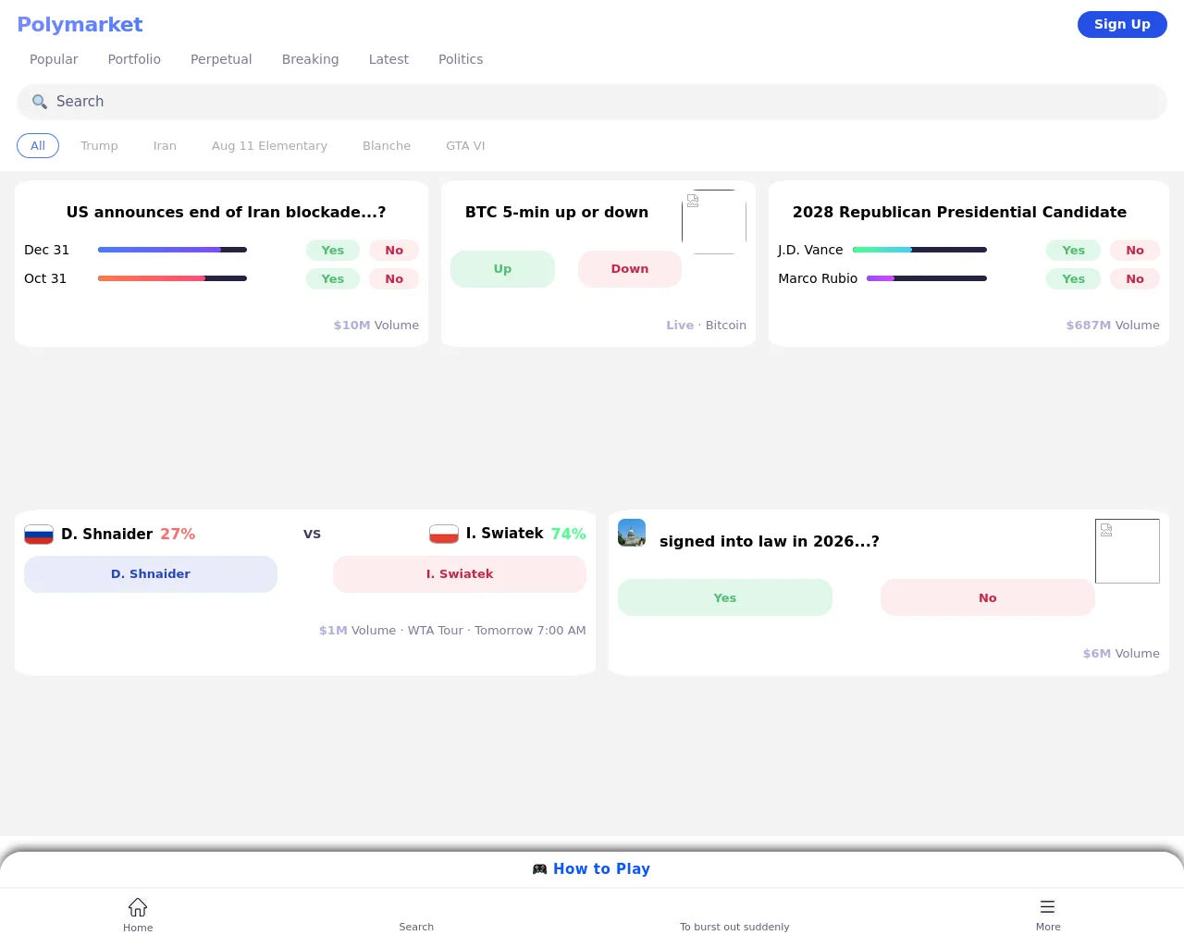Click the $687M Volume text
The image size is (1184, 947).
point(1113,326)
